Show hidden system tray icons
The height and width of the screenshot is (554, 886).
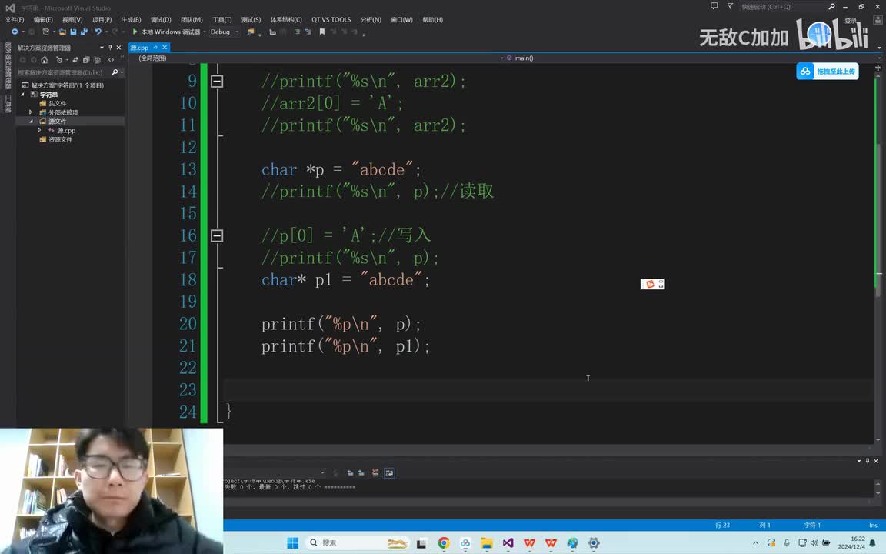click(x=755, y=542)
